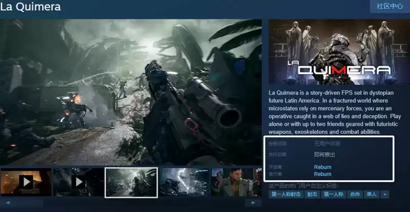Select the 第一人称 tag
This screenshot has width=410, height=212.
pyautogui.click(x=334, y=194)
